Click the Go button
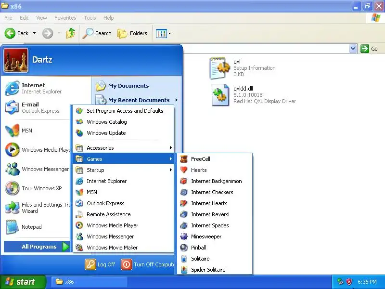This screenshot has width=385, height=289. coord(369,49)
